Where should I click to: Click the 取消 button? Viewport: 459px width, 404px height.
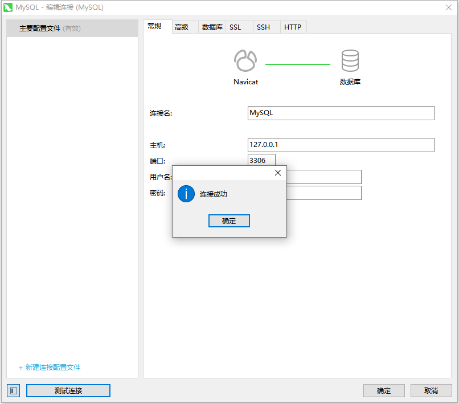click(x=431, y=390)
